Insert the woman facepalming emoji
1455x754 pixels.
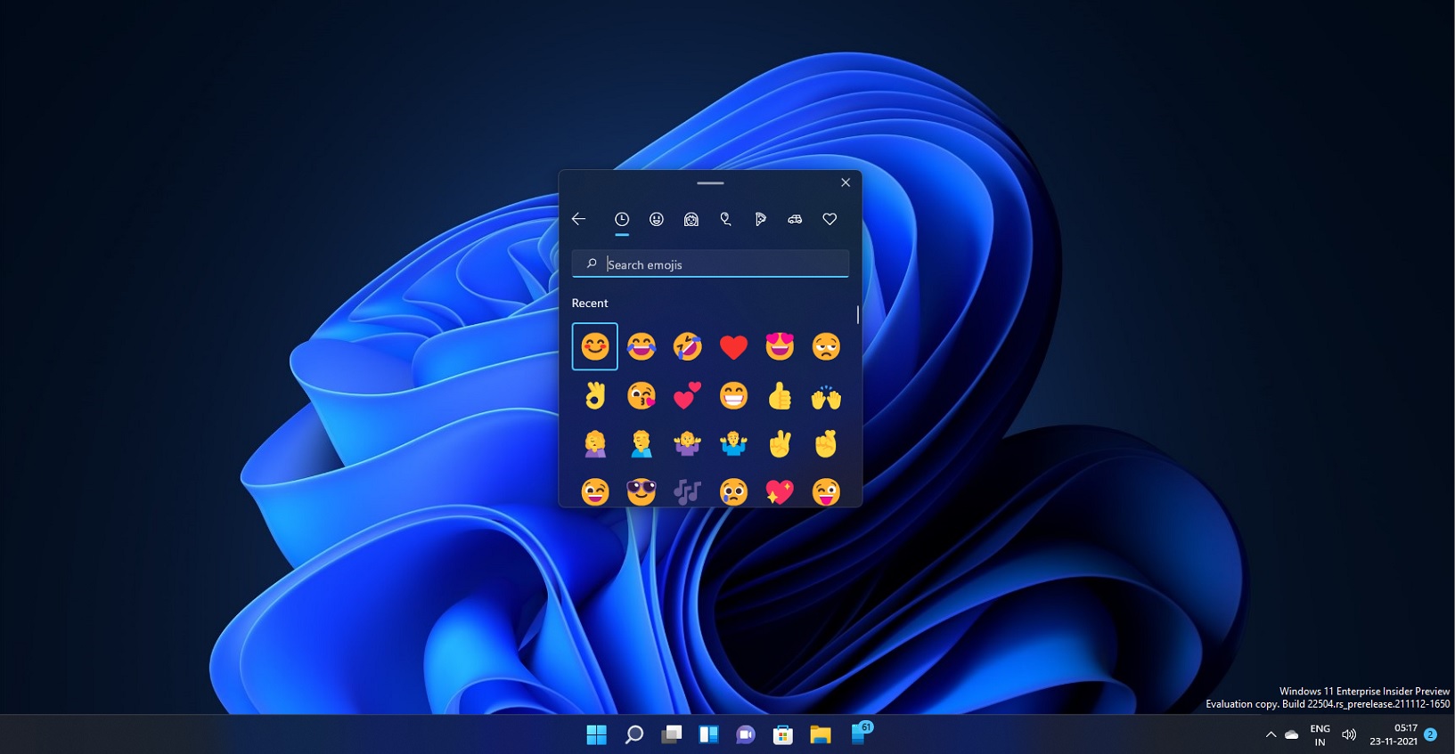595,443
